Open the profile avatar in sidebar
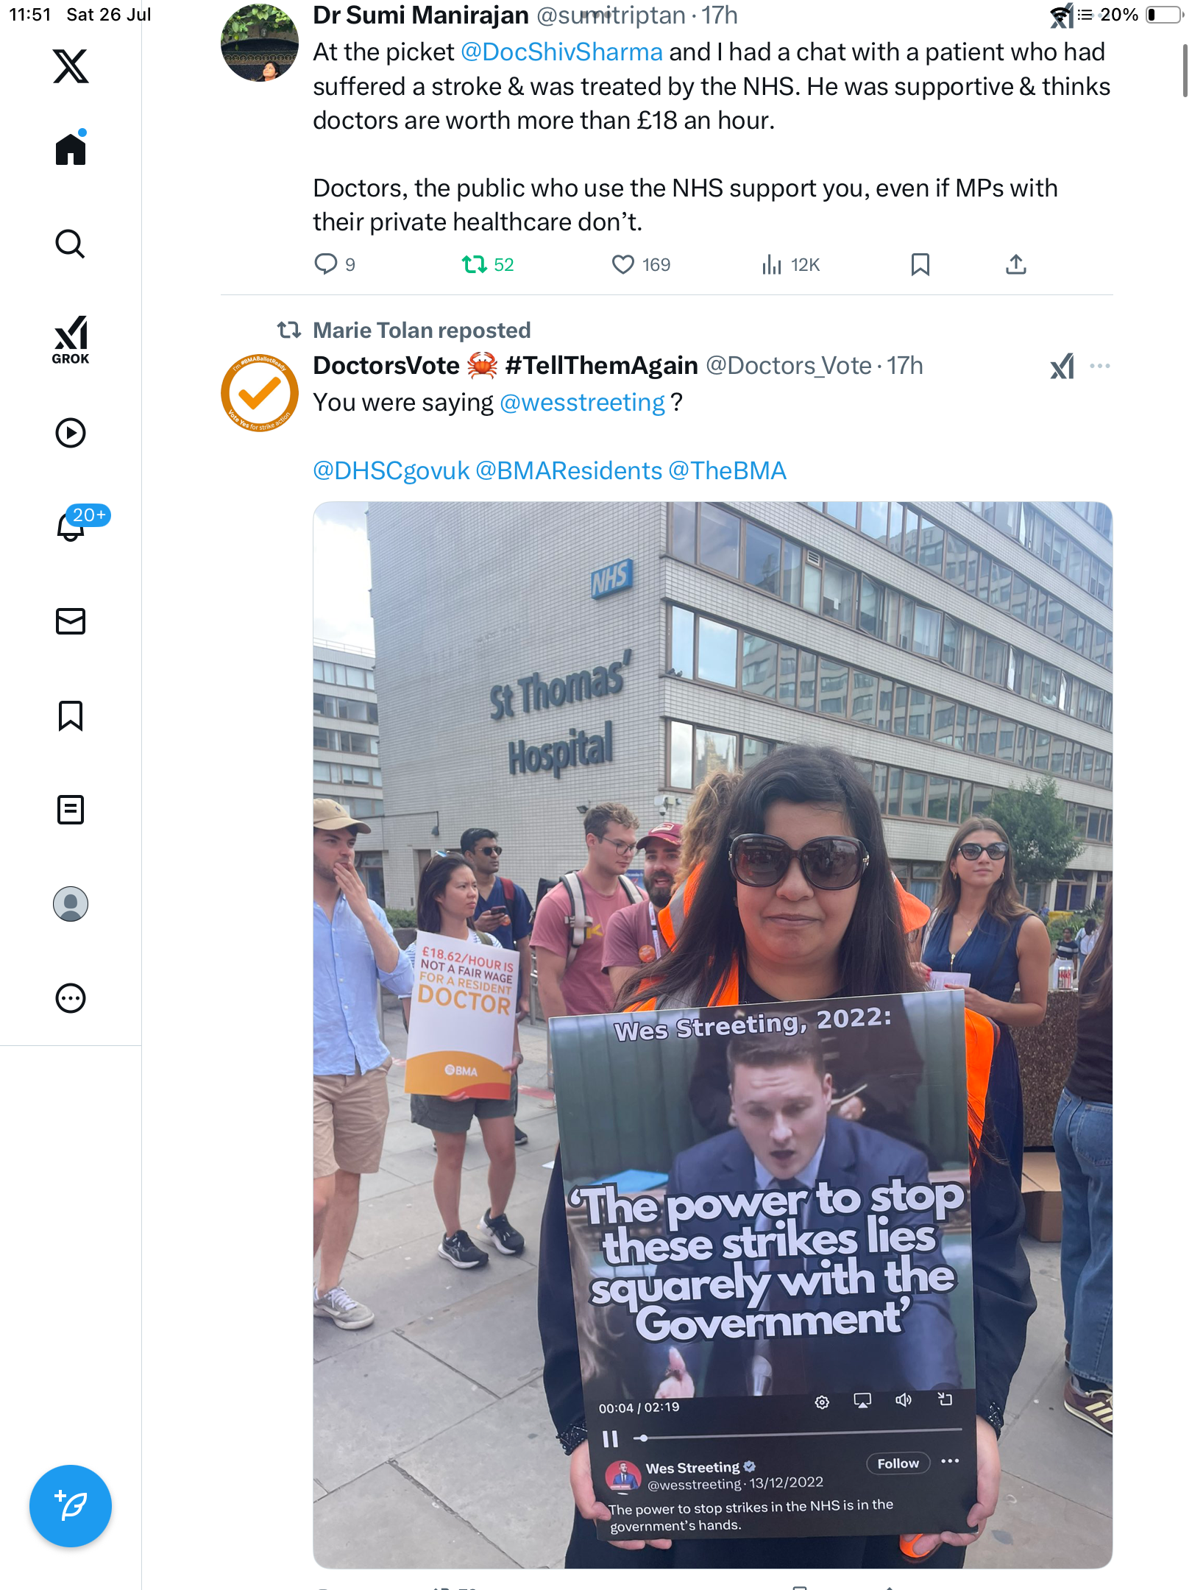1192x1590 pixels. (71, 904)
